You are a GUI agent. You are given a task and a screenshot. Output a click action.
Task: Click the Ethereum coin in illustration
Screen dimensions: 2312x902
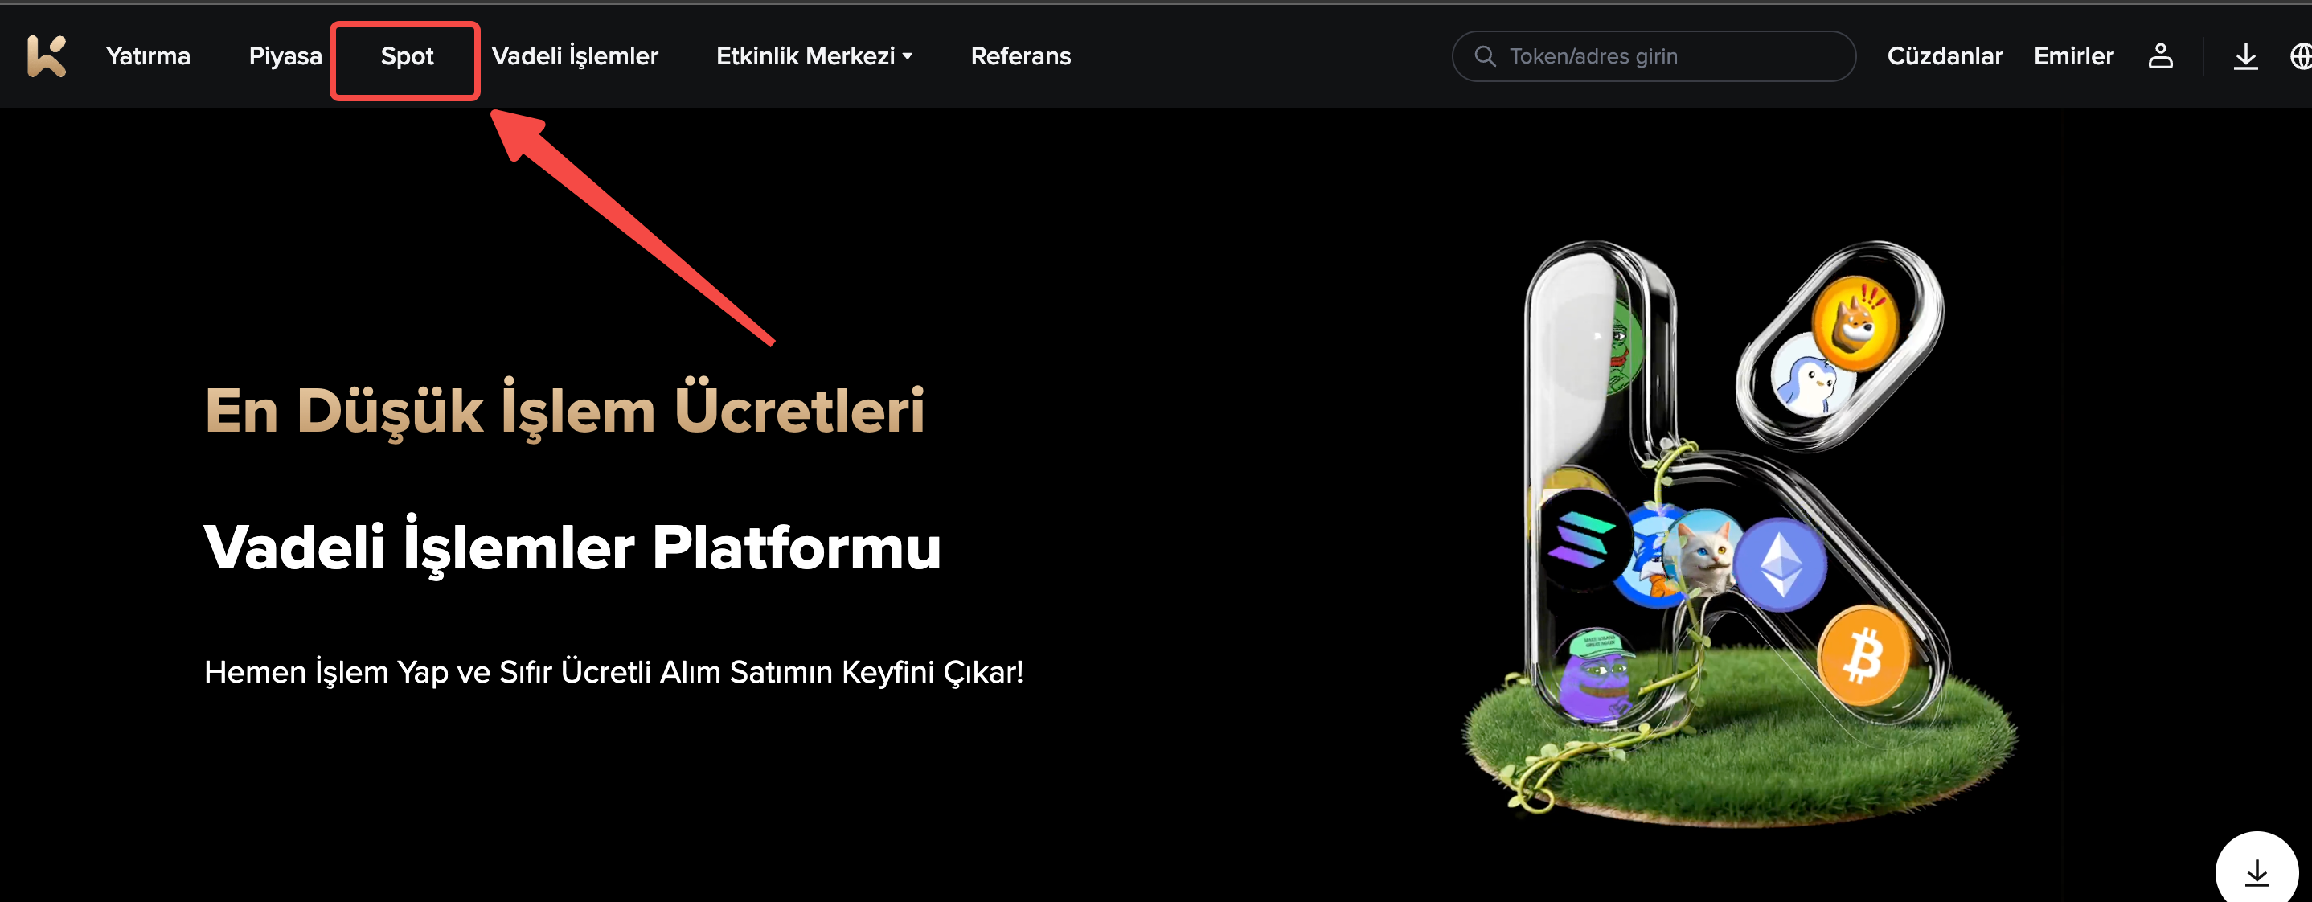(x=1779, y=564)
